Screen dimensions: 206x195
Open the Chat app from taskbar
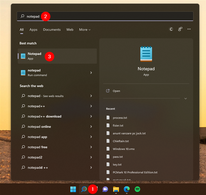105,189
